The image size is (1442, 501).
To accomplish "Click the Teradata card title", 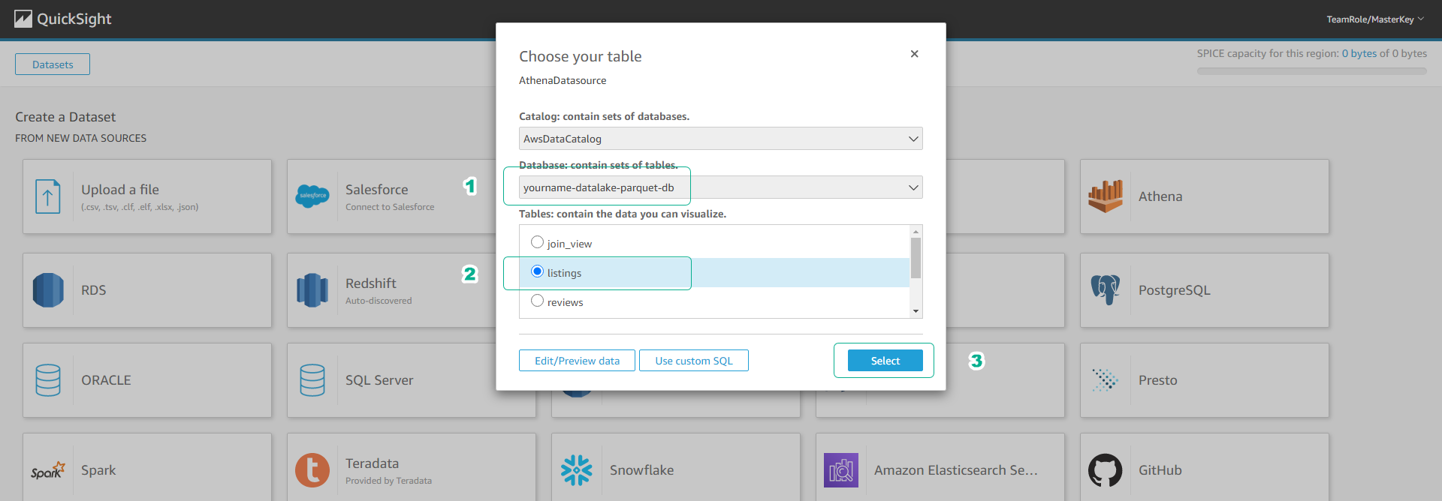I will (x=372, y=463).
